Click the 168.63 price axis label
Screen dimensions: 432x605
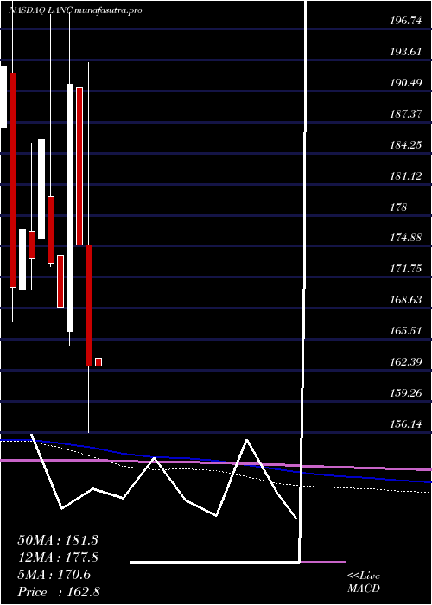406,300
